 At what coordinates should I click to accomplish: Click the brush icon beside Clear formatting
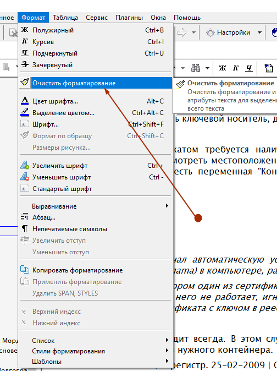[x=25, y=83]
